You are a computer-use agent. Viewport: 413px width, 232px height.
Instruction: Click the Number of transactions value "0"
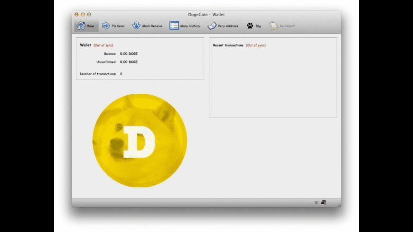click(121, 74)
